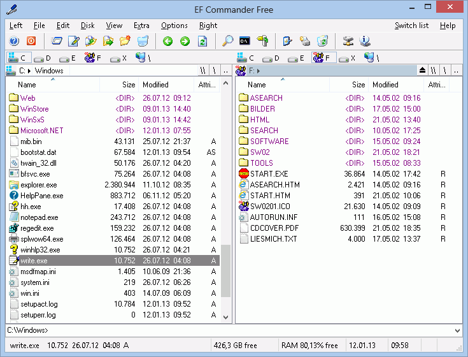This screenshot has width=468, height=357.
Task: Open the command prompt toolbar icon
Action: [x=245, y=41]
